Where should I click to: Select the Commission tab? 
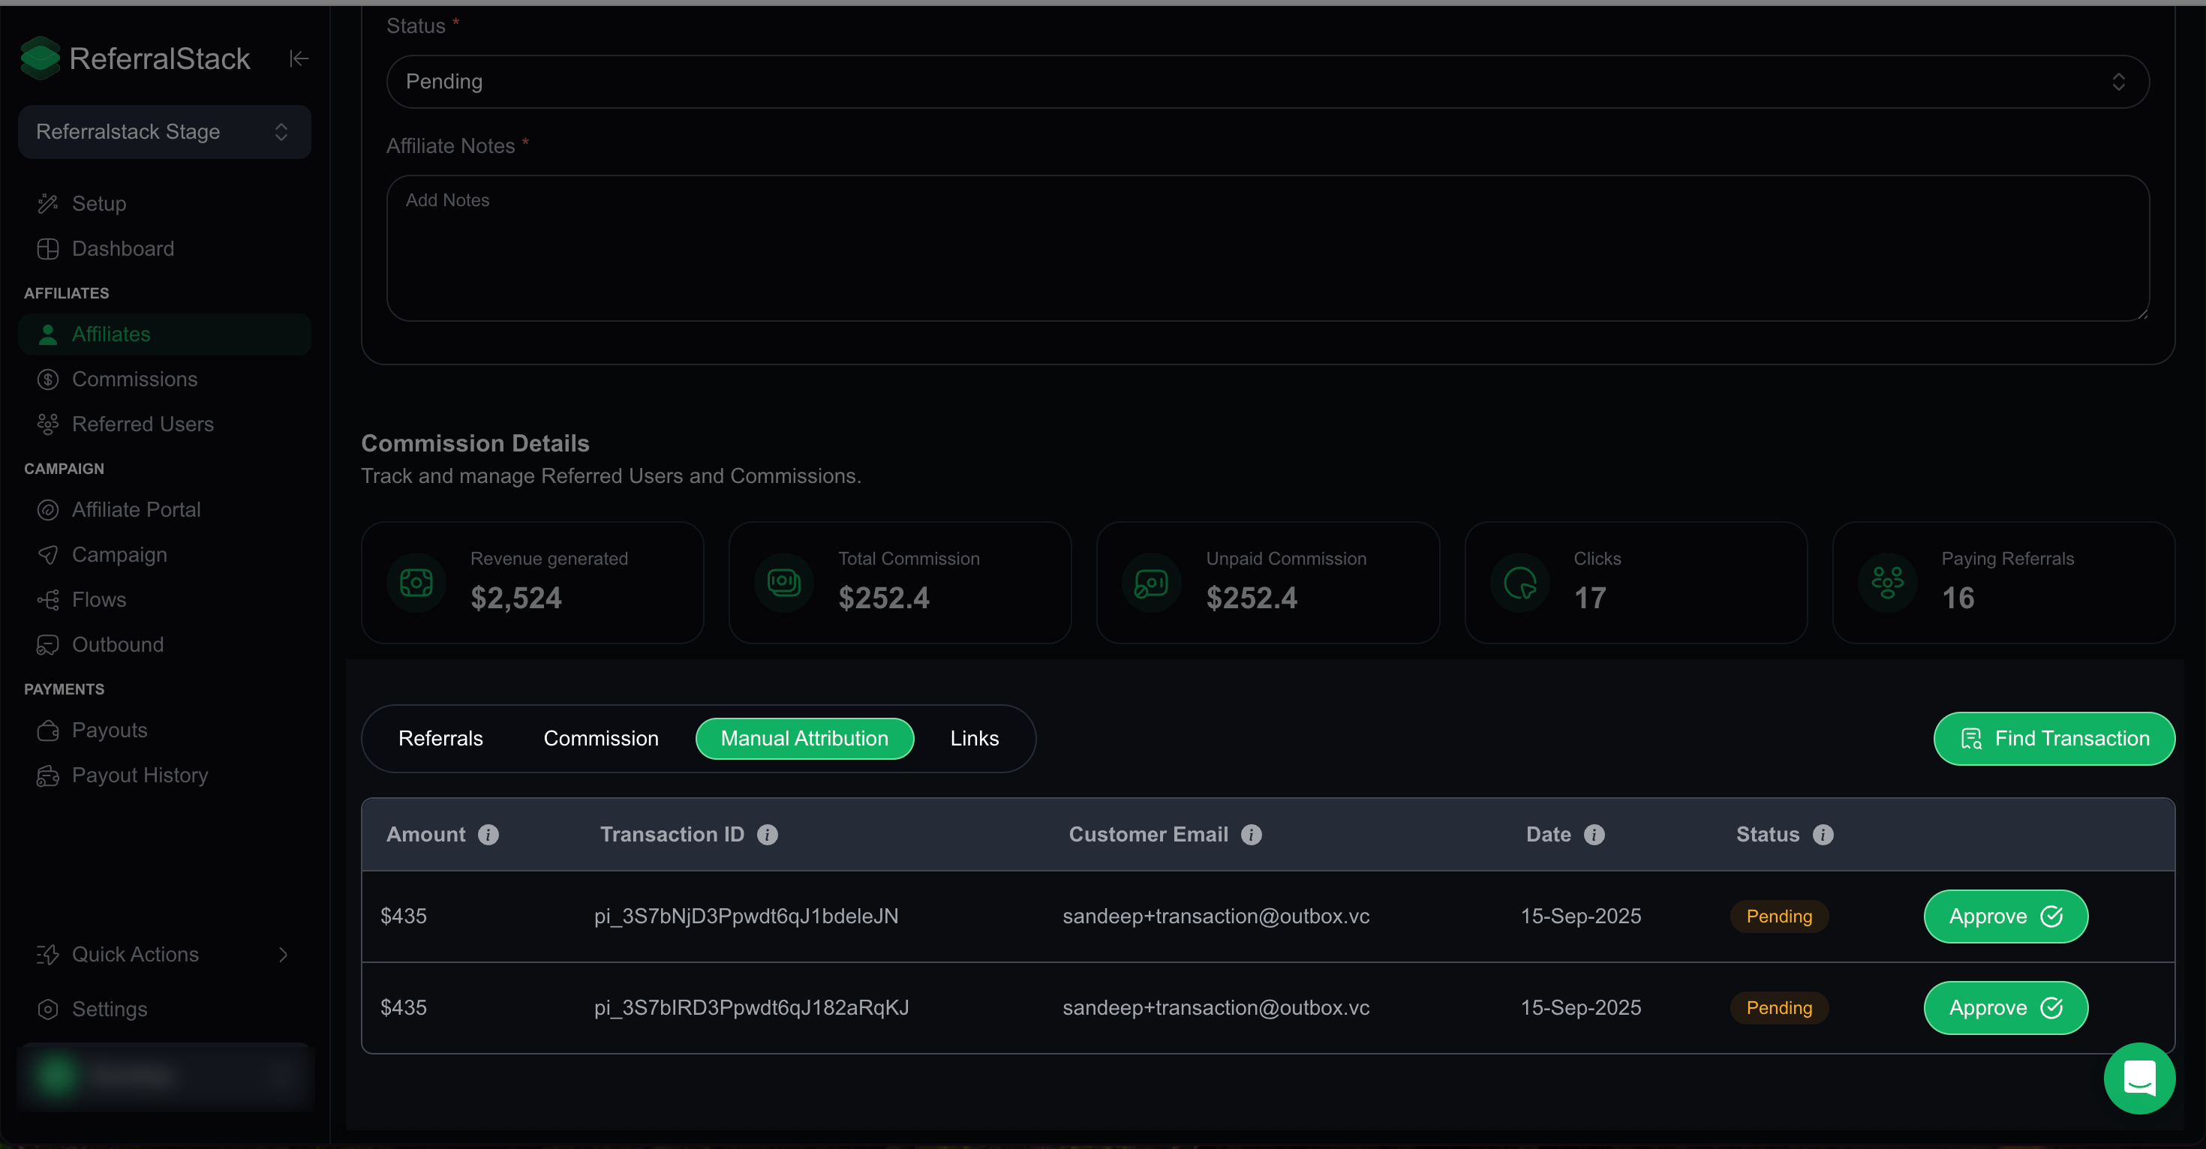pyautogui.click(x=601, y=738)
